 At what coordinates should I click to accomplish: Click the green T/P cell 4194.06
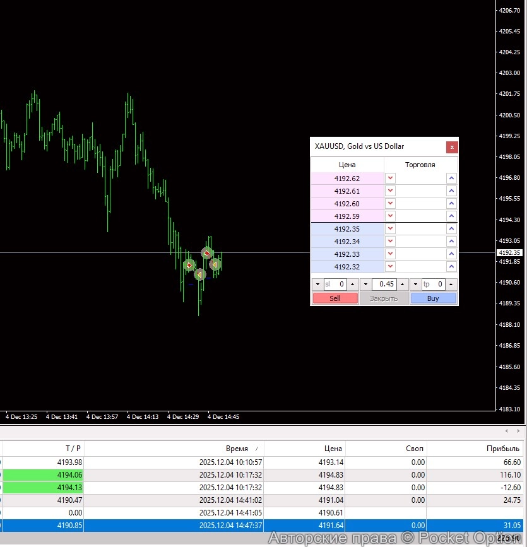(x=43, y=474)
